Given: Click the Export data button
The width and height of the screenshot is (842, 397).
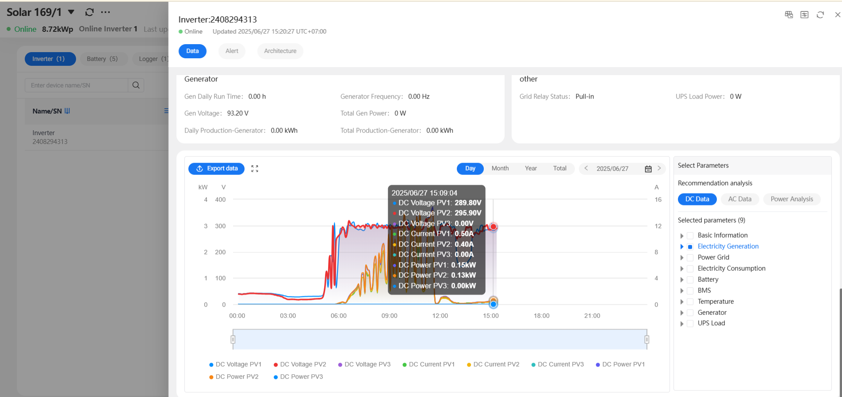Looking at the screenshot, I should [217, 169].
